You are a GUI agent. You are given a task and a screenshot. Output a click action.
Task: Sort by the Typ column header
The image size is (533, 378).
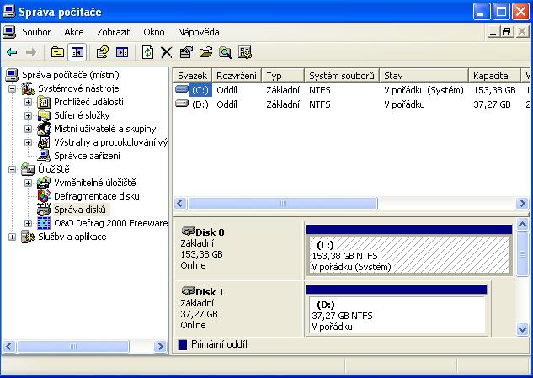(x=282, y=76)
